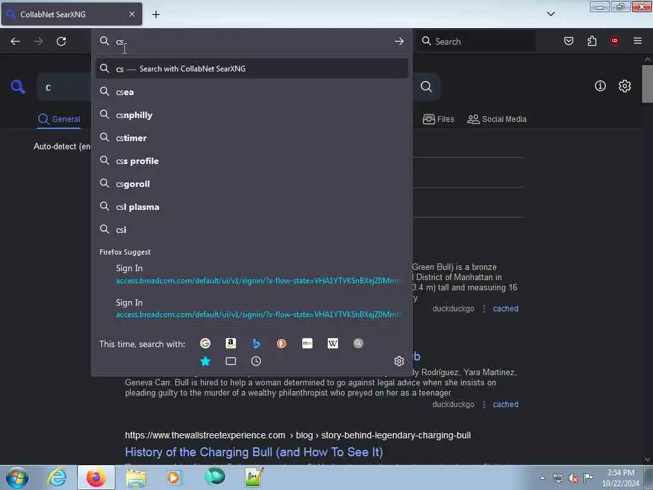
Task: Open the first duckduckgo result options dots
Action: 483,309
